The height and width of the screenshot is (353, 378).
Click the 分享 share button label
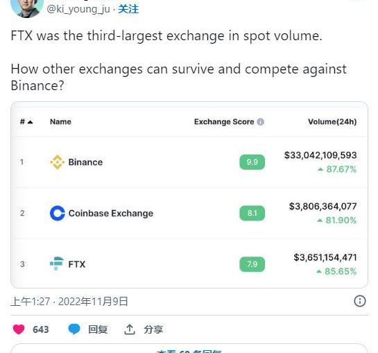pyautogui.click(x=153, y=329)
